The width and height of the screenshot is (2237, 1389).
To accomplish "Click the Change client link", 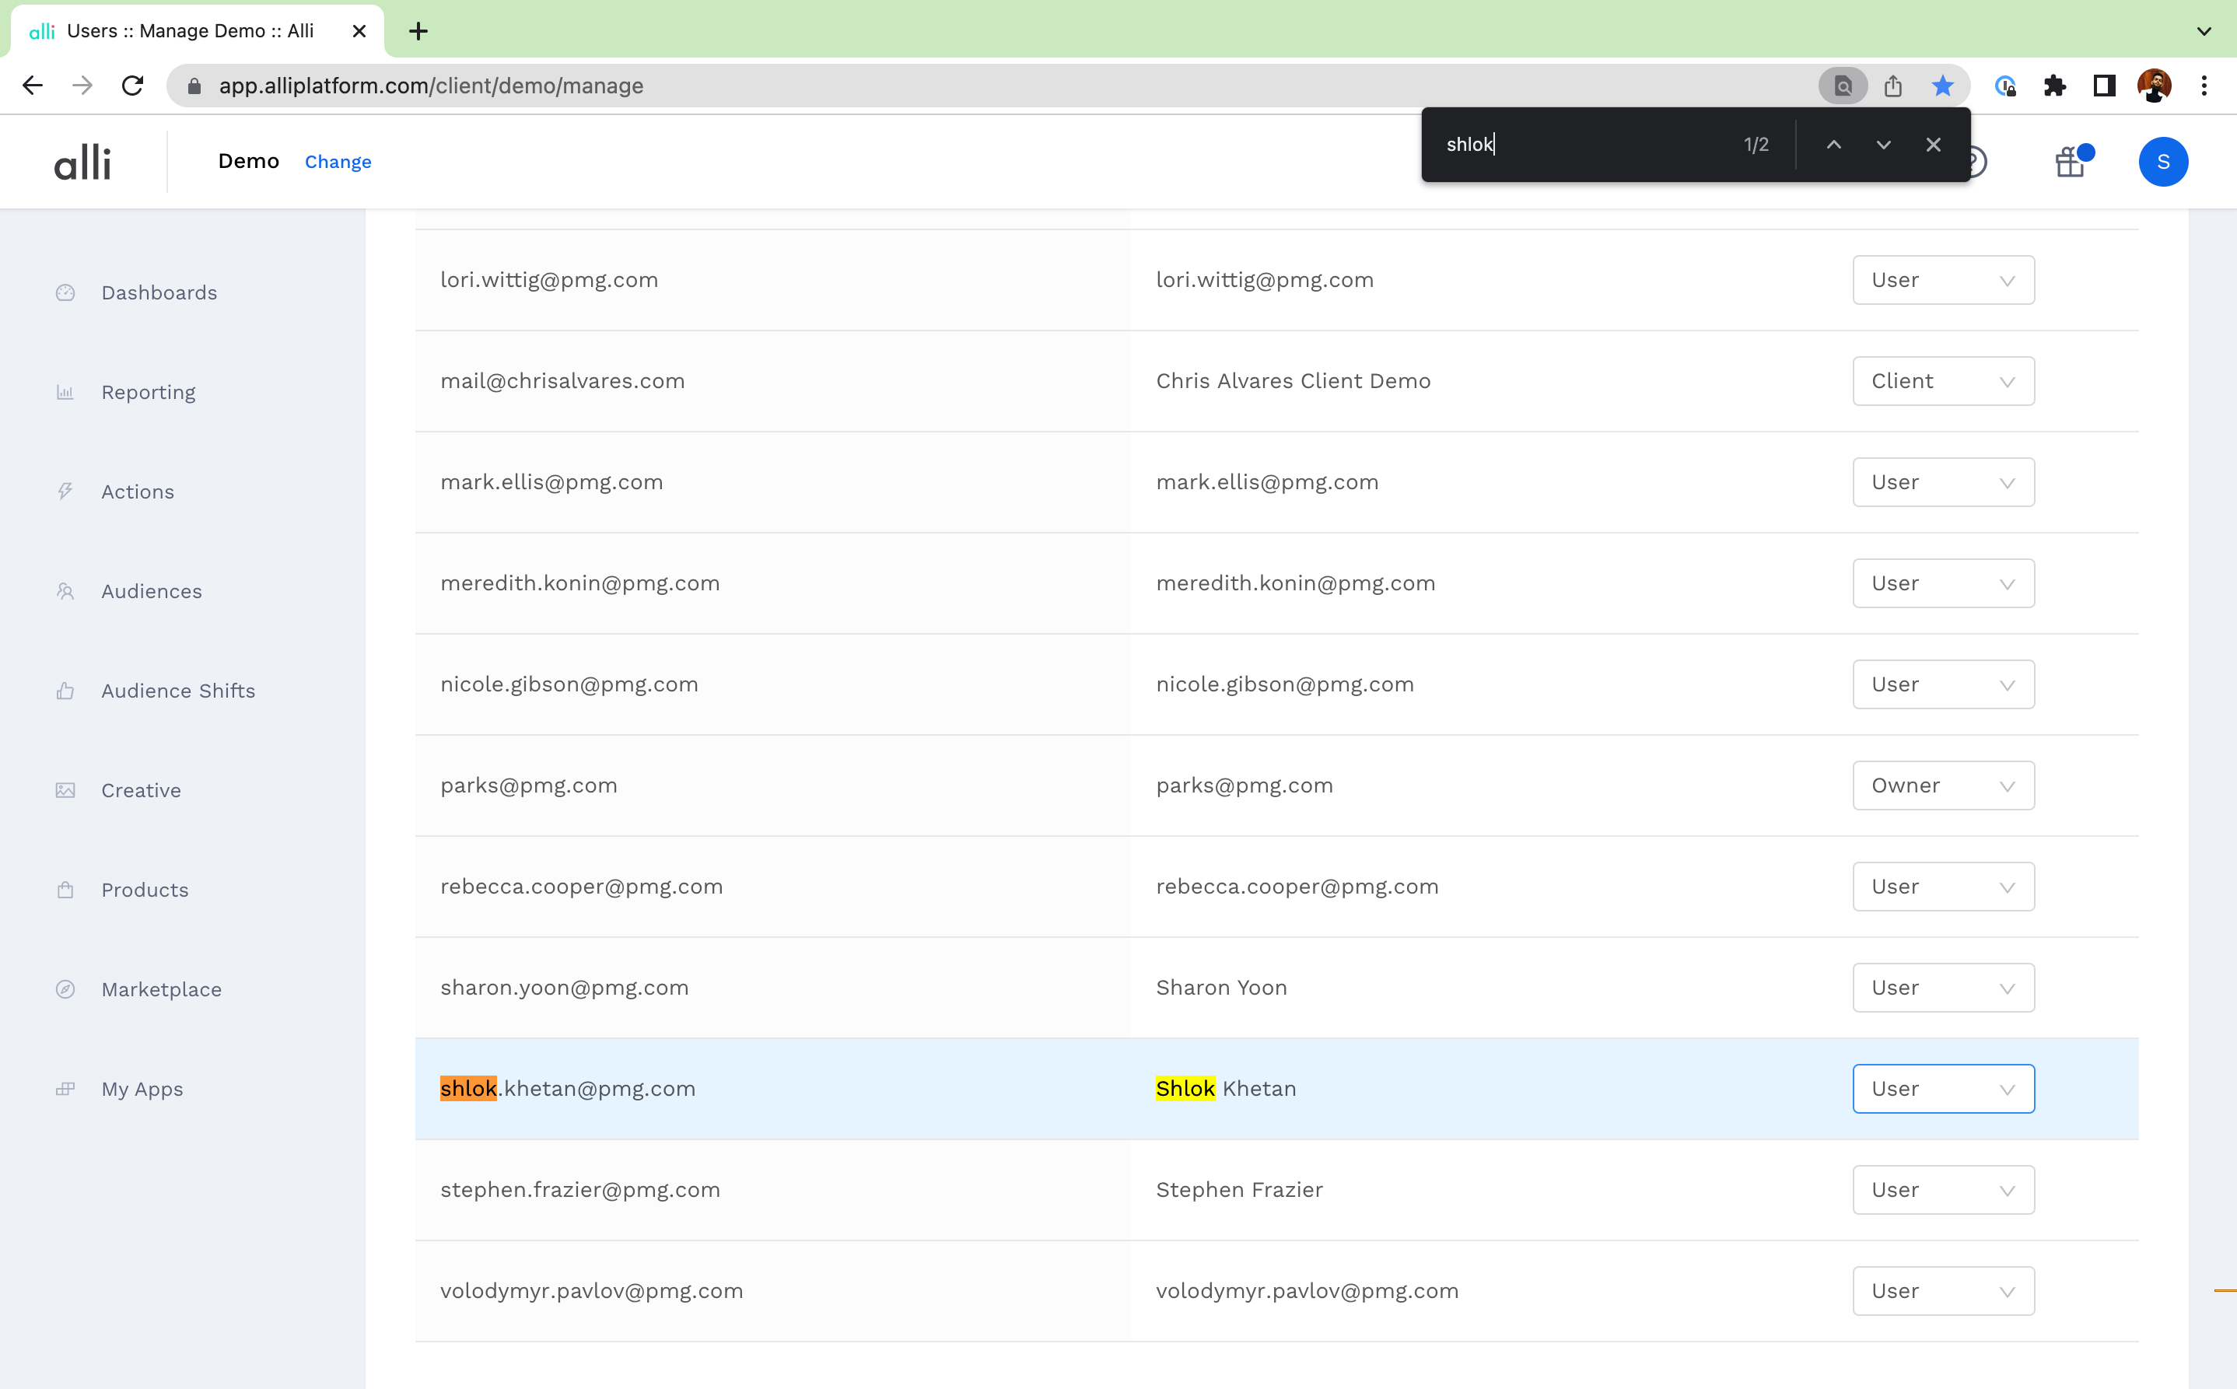I will [337, 162].
